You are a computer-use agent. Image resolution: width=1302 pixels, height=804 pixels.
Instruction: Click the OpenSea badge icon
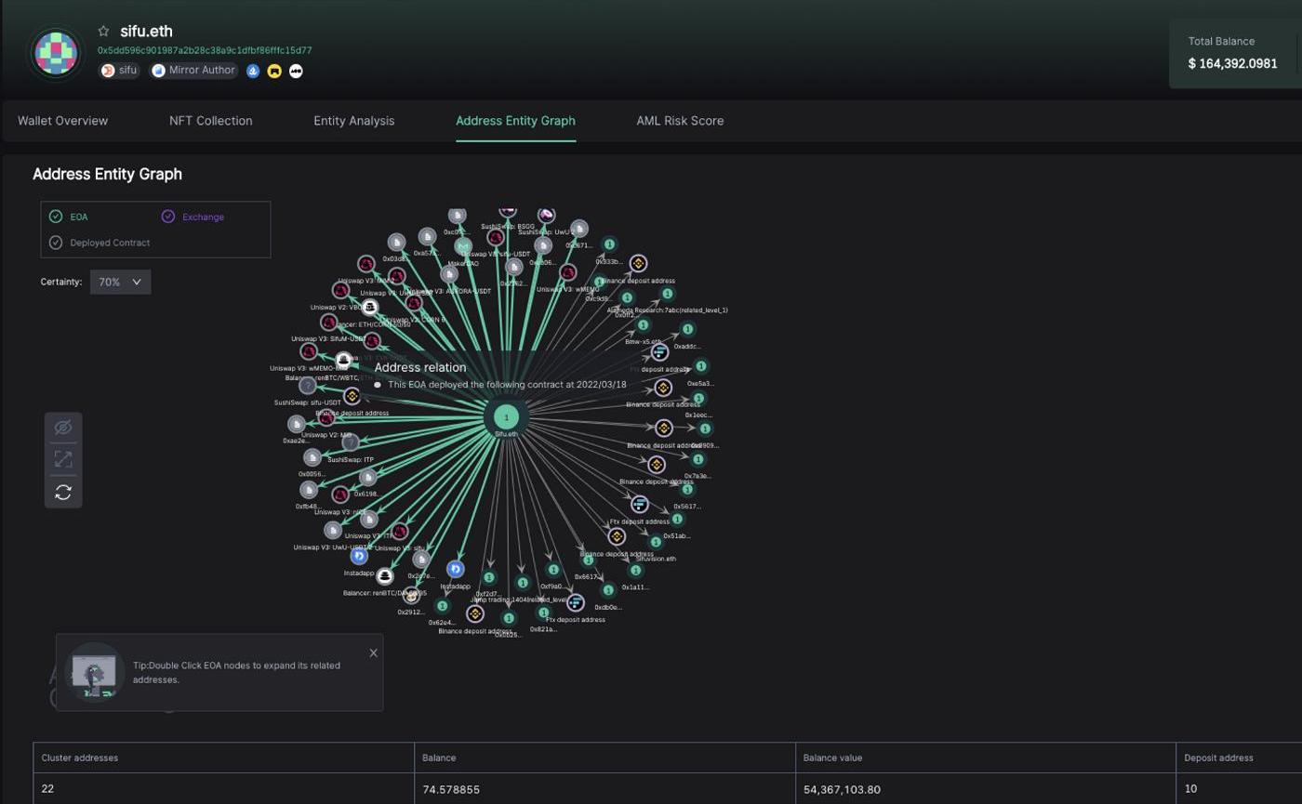(x=253, y=71)
